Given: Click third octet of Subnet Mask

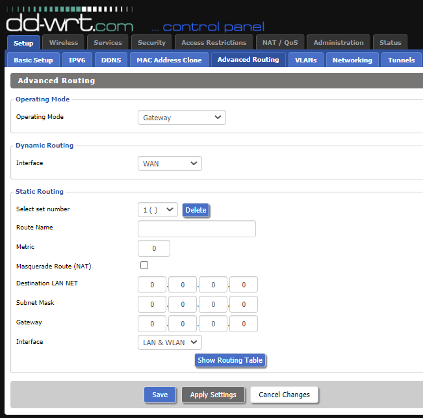Looking at the screenshot, I should (x=213, y=304).
